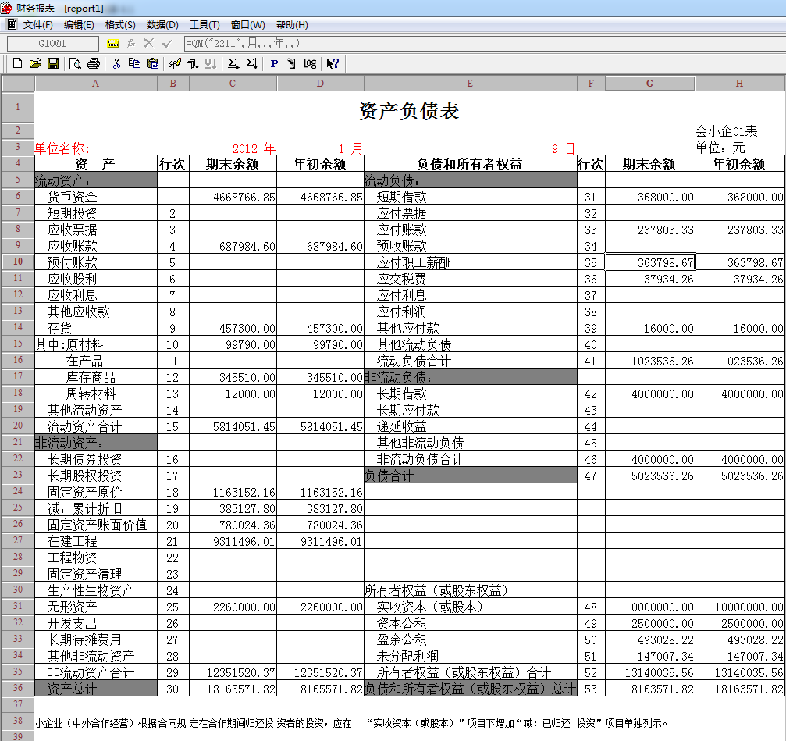Click the New file icon in toolbar
This screenshot has height=741, width=786.
coord(17,63)
